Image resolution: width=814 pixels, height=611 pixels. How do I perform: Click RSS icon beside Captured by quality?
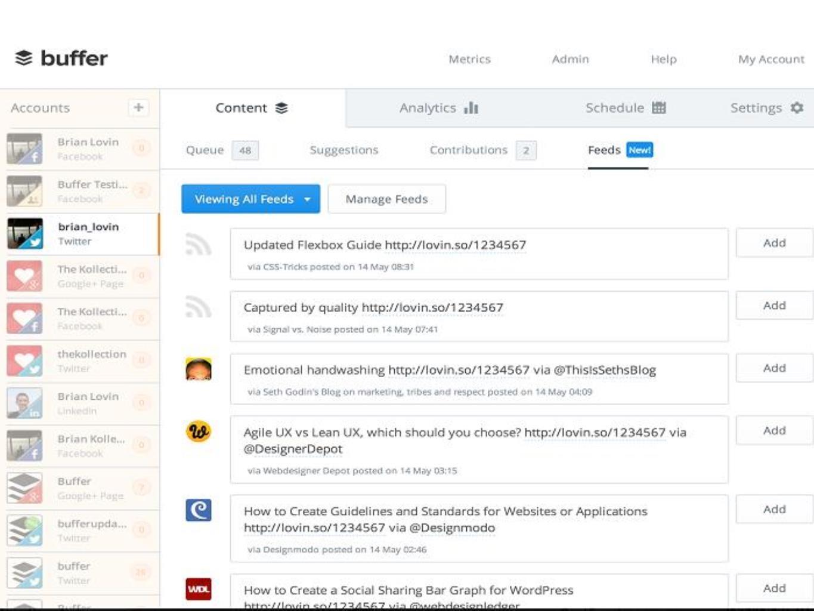tap(199, 307)
